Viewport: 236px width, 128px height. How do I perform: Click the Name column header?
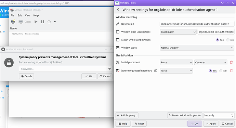click(x=13, y=28)
